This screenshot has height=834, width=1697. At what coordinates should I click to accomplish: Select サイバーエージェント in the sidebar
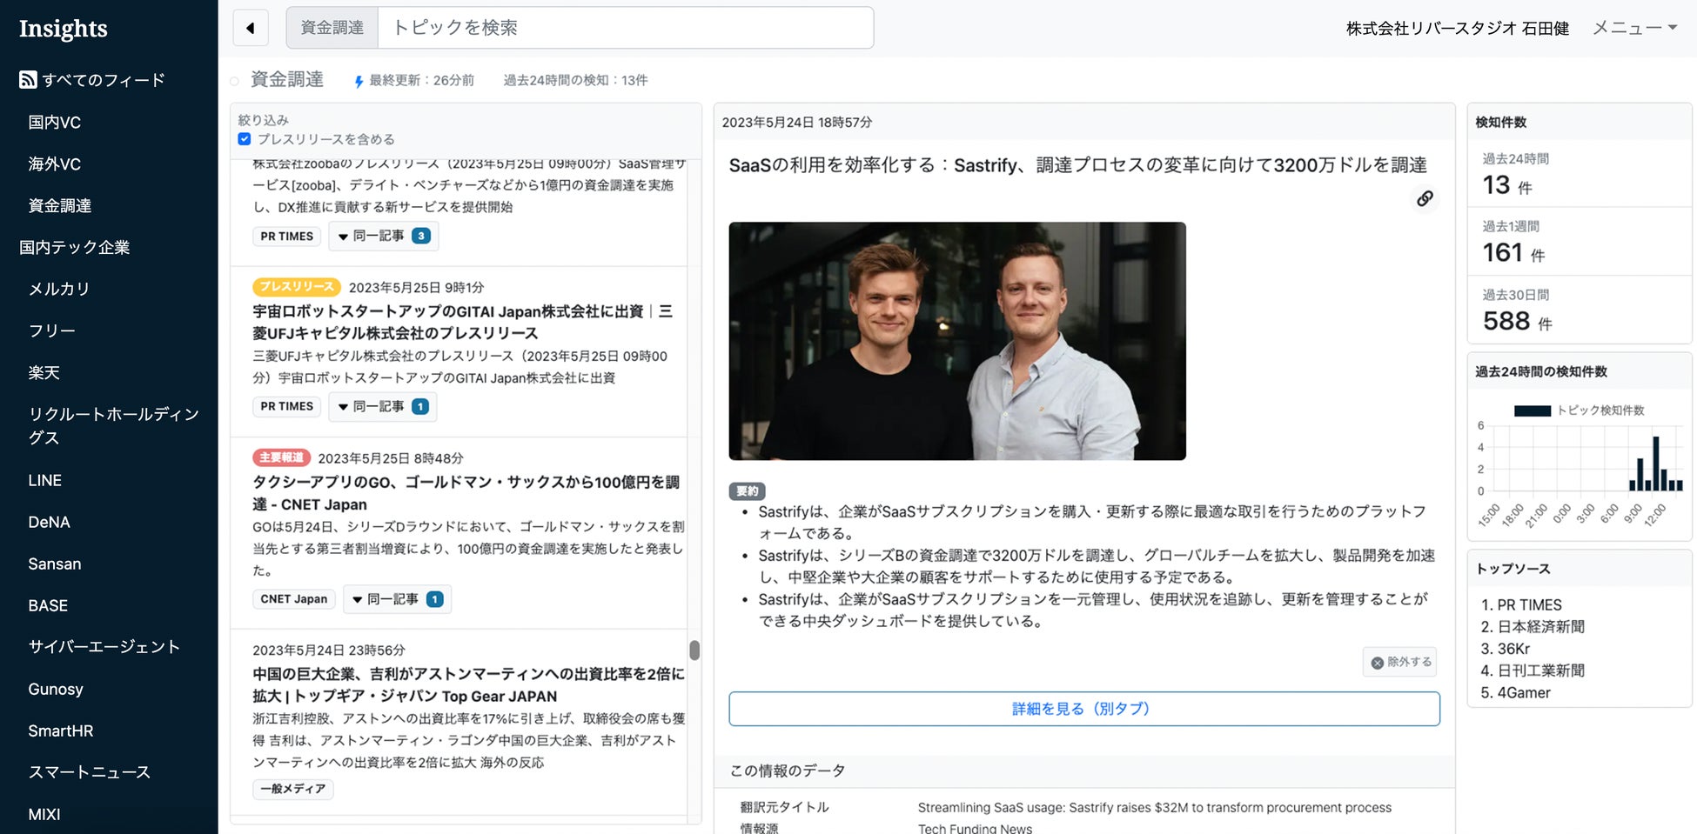[104, 647]
